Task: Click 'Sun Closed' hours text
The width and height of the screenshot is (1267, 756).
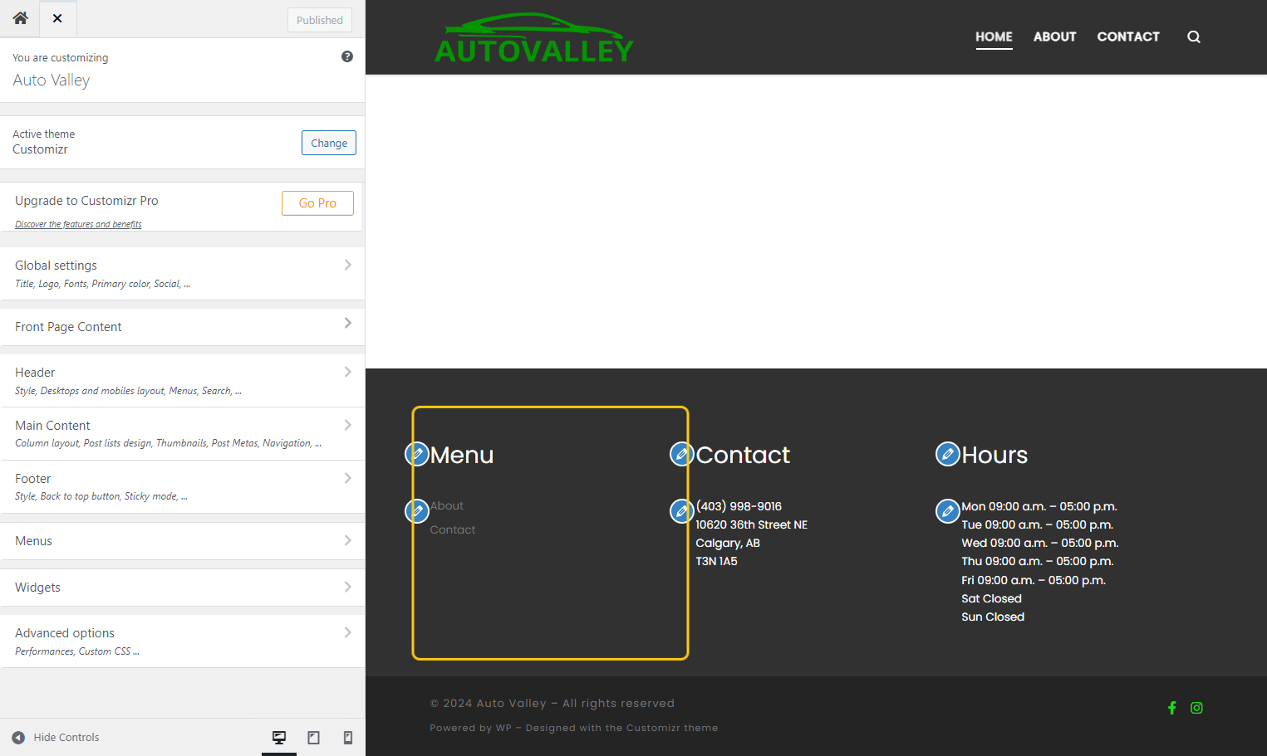Action: click(993, 617)
